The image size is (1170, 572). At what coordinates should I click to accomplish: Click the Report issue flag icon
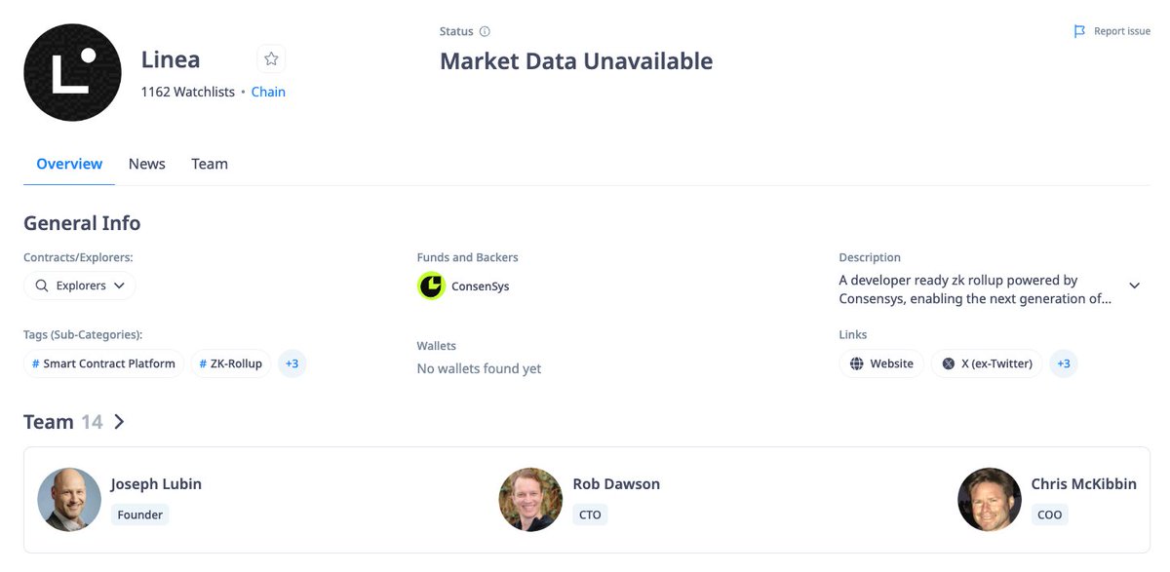pos(1079,31)
